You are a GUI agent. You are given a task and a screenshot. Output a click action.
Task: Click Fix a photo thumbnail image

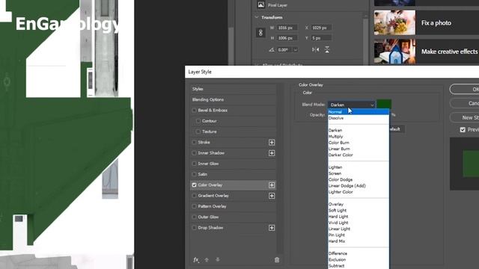[x=394, y=22]
